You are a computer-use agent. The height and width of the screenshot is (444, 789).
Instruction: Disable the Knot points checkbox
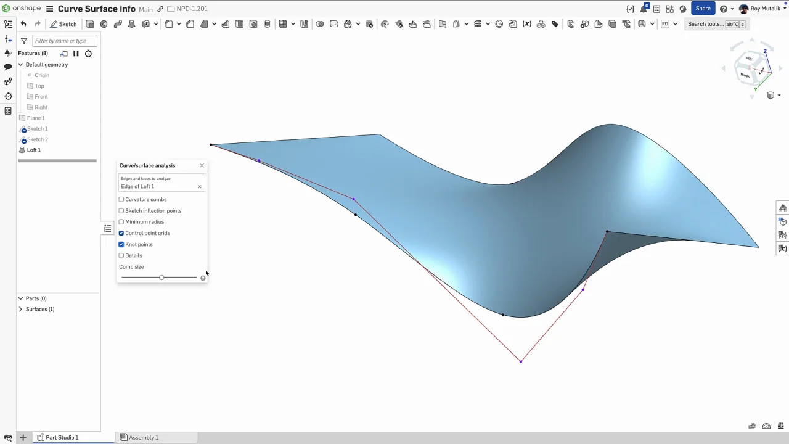pos(121,244)
